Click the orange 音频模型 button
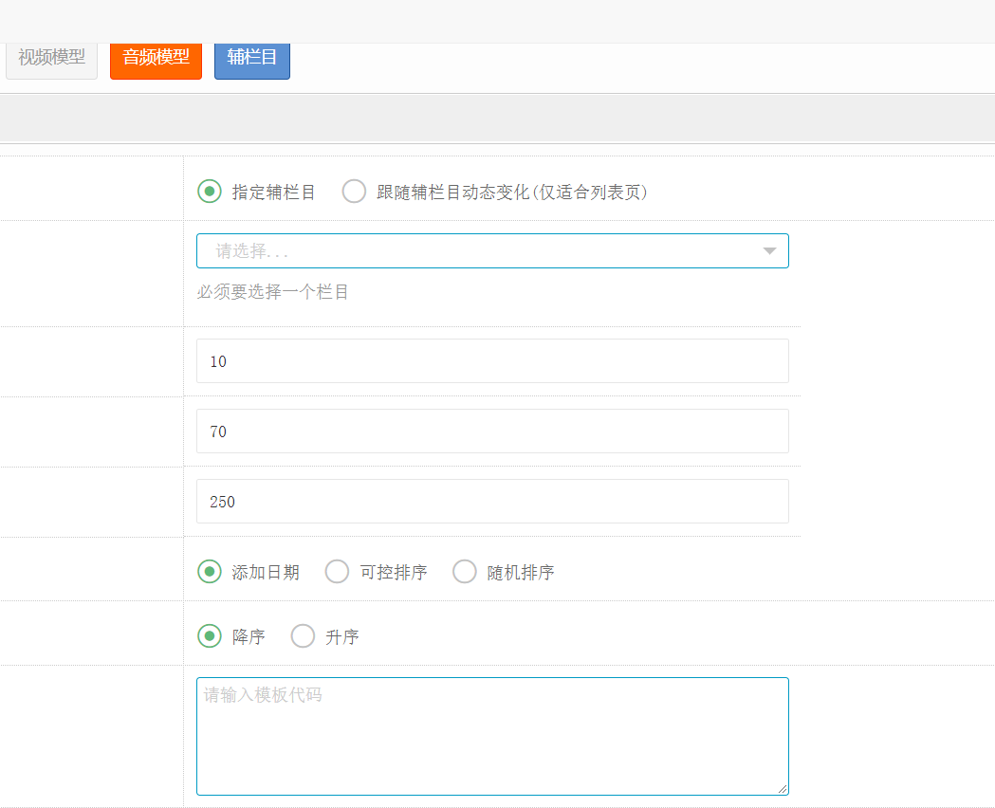Screen dimensions: 995x808 click(x=156, y=58)
